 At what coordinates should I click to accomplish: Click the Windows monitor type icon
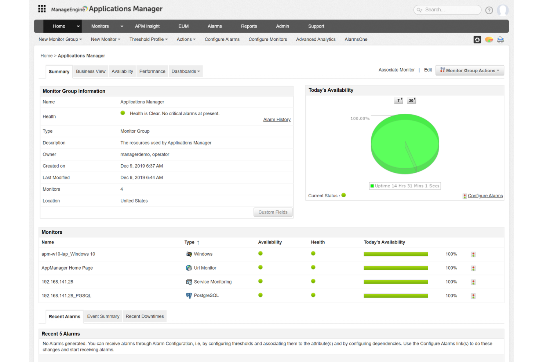[189, 254]
